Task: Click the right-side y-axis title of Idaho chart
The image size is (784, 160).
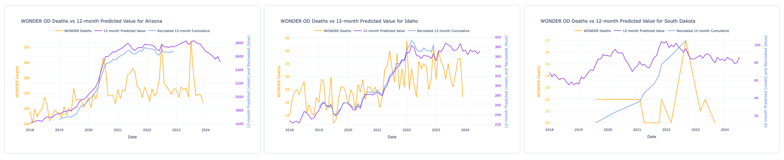Action: [508, 82]
